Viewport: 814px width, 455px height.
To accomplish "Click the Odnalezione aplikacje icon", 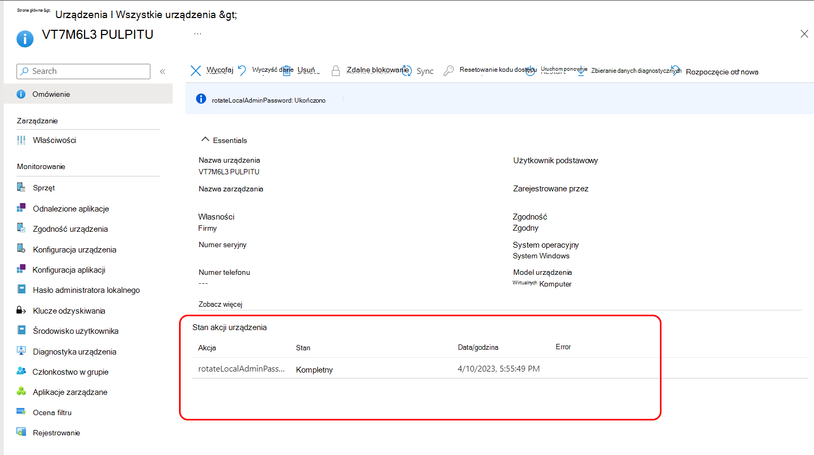I will point(21,208).
